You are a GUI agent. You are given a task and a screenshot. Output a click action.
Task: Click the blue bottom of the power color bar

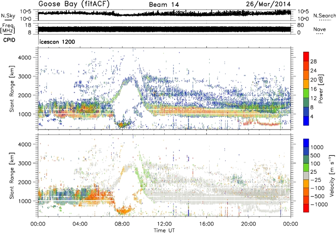coord(306,121)
